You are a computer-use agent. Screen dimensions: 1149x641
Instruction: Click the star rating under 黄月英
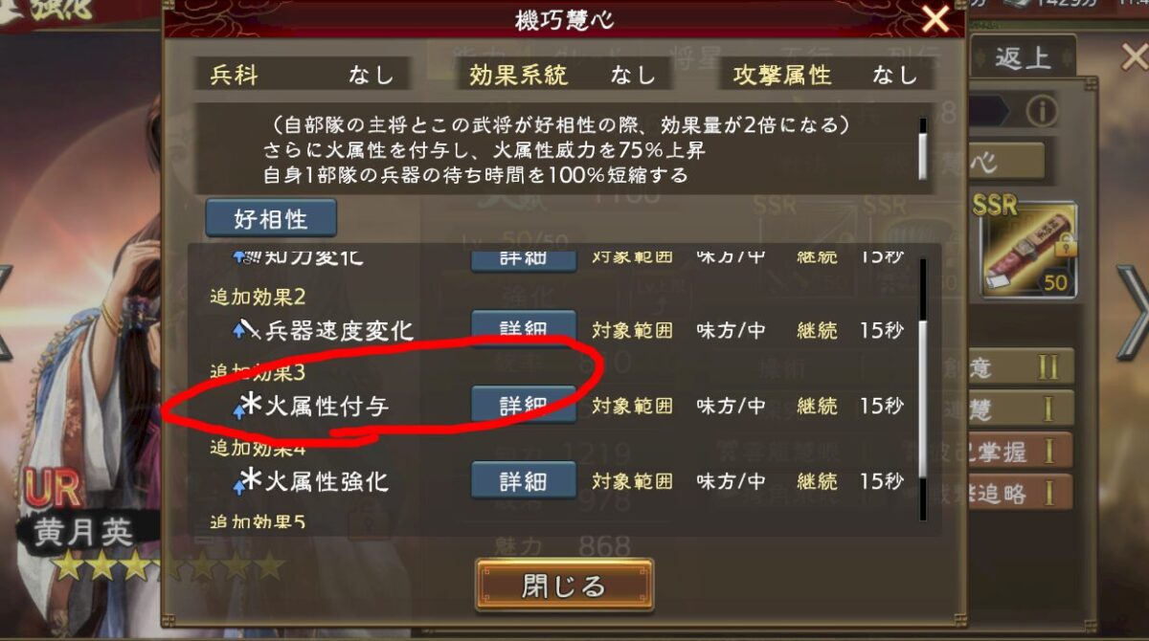tap(169, 565)
